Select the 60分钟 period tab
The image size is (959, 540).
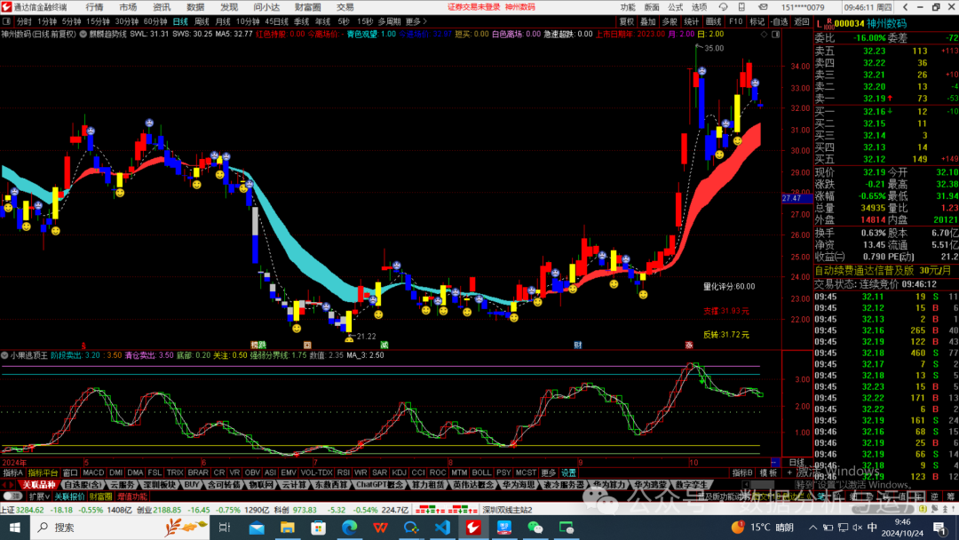click(155, 21)
